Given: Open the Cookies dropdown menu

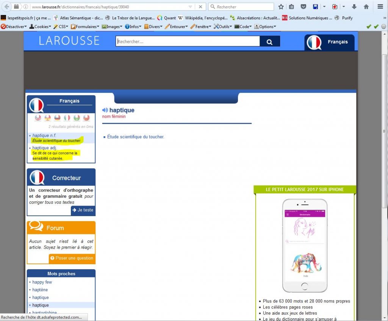Looking at the screenshot, I should pyautogui.click(x=40, y=26).
